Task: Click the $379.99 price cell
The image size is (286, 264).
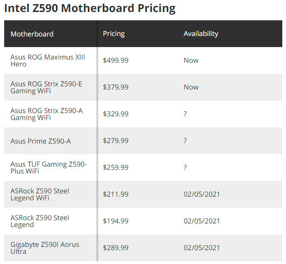Action: click(116, 87)
